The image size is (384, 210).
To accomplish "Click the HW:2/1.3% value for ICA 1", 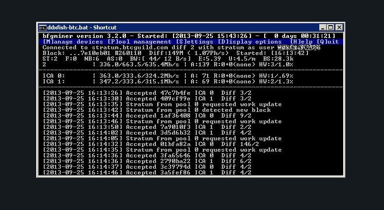I will 276,82.
